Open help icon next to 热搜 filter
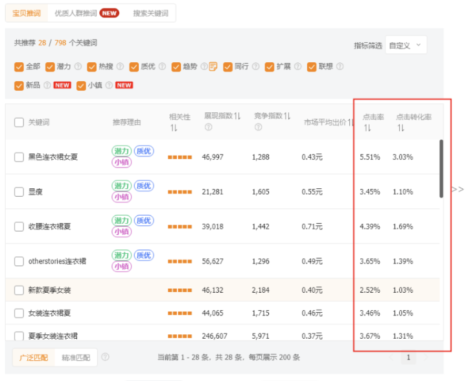 click(x=120, y=66)
